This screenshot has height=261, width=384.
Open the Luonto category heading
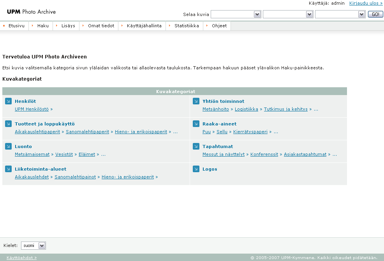[23, 146]
